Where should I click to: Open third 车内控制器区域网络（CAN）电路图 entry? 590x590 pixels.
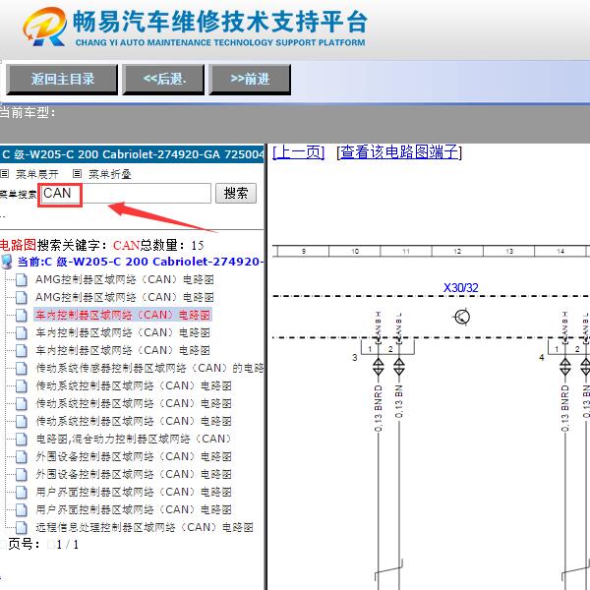[x=123, y=350]
